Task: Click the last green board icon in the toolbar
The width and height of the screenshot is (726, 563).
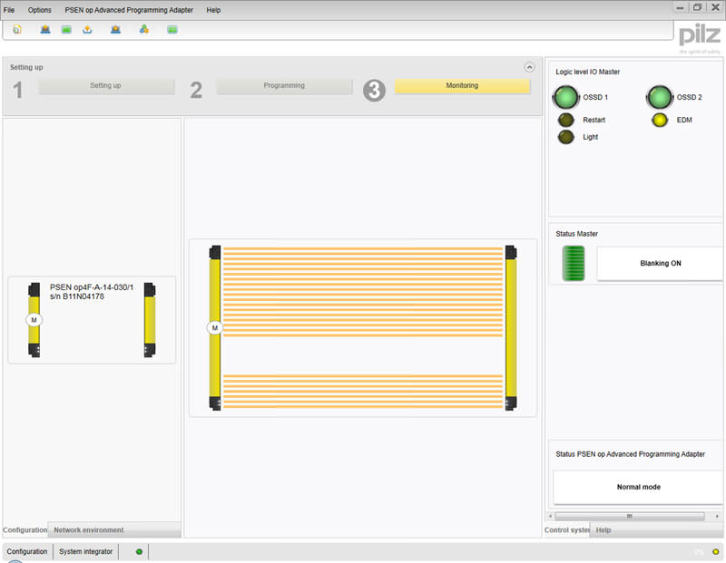Action: tap(172, 30)
